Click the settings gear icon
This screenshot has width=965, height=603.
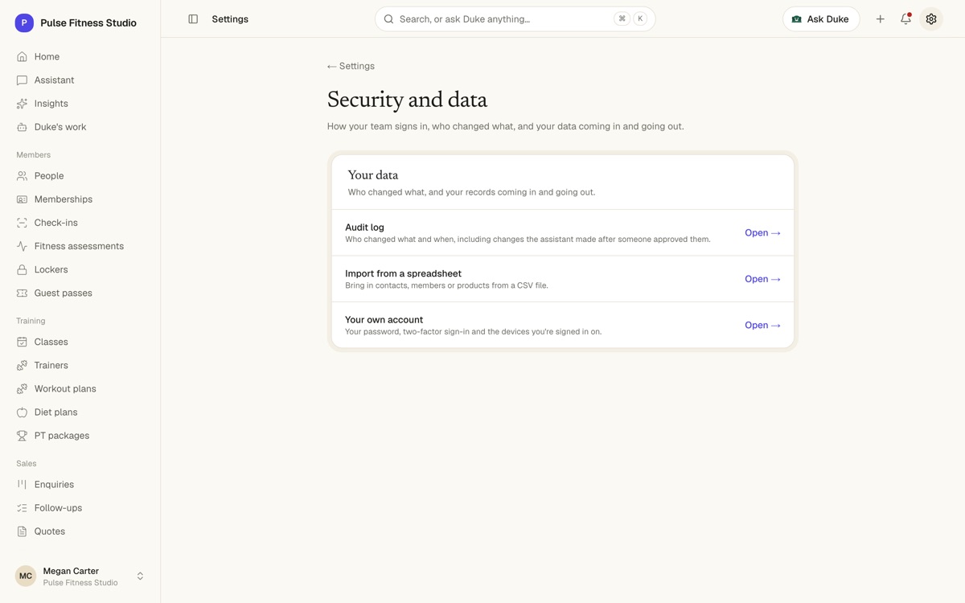click(x=931, y=19)
